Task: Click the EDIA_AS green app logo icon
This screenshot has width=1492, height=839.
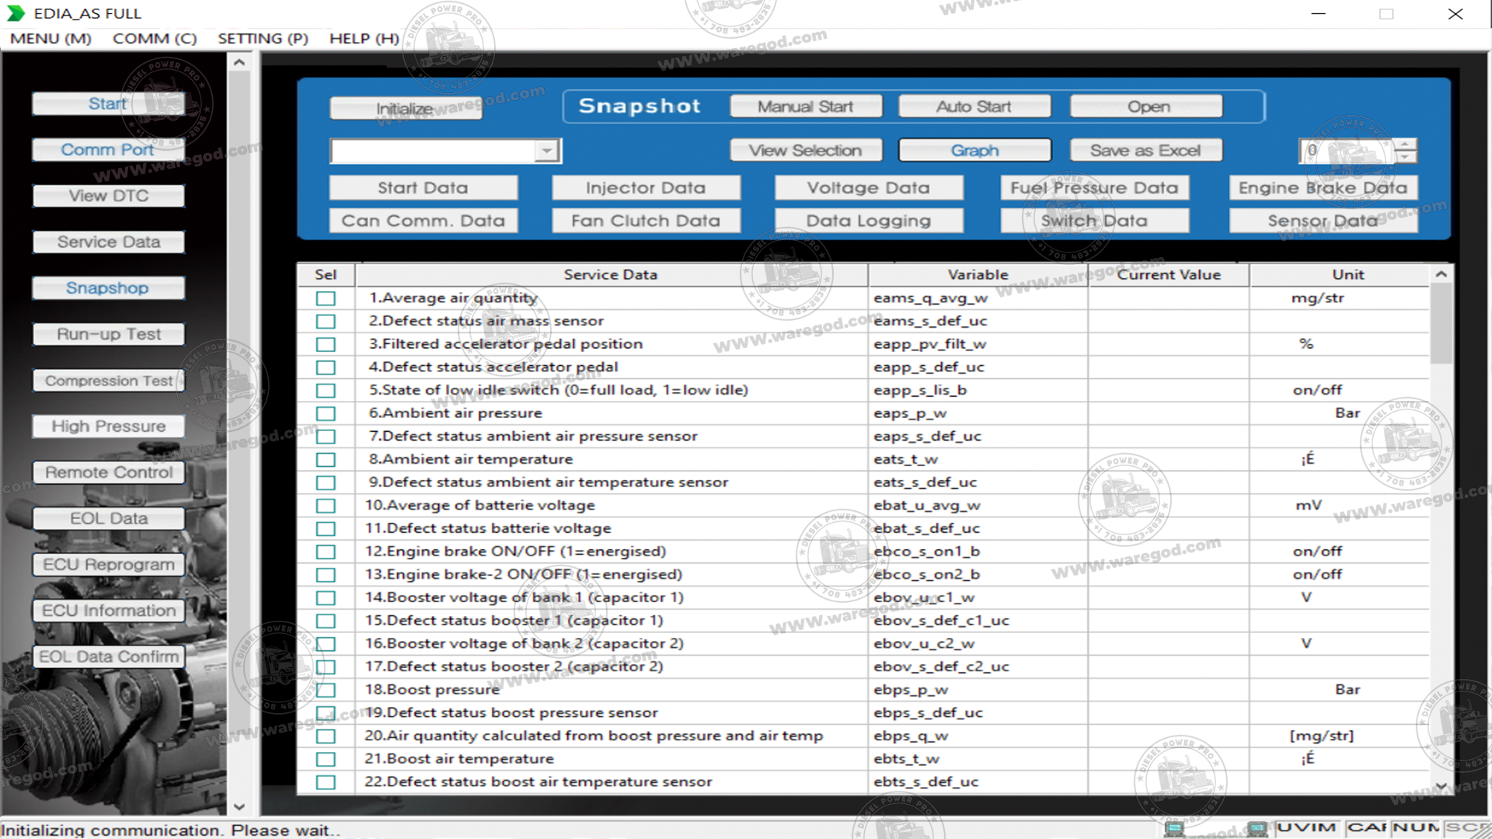Action: pos(16,13)
